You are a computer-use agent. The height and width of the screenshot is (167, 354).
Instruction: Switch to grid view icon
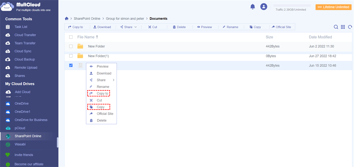pyautogui.click(x=343, y=27)
